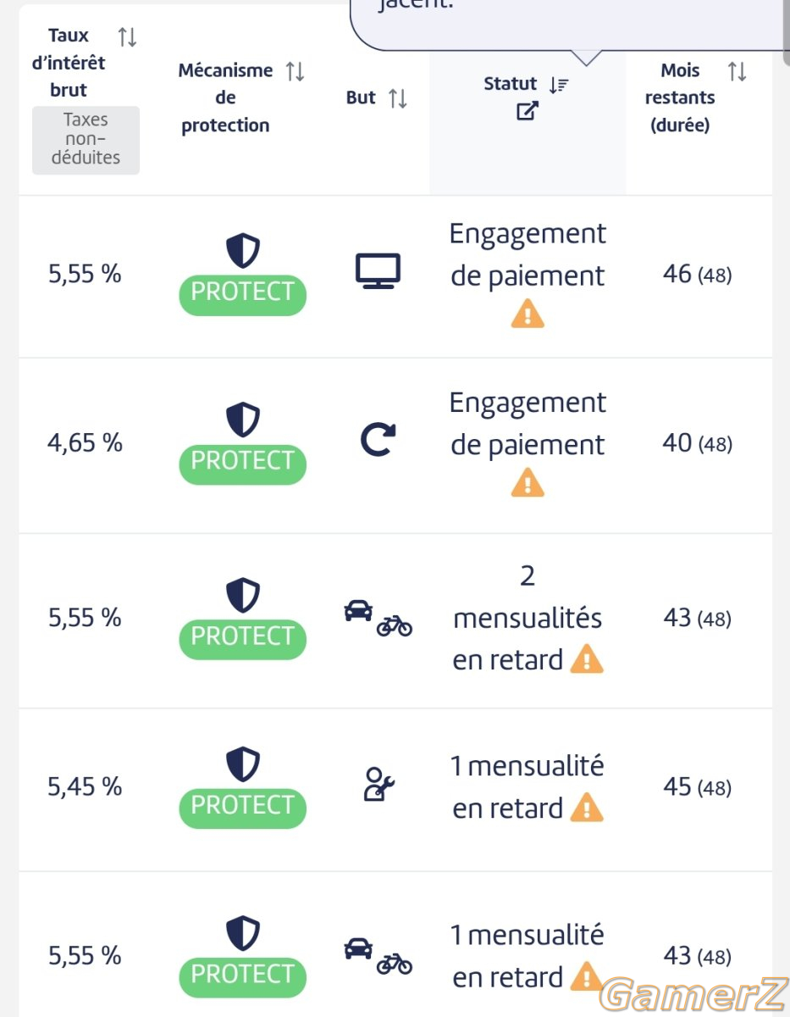Image resolution: width=790 pixels, height=1017 pixels.
Task: Click PROTECT badge in the 46-month 5,55 % row
Action: [x=242, y=294]
